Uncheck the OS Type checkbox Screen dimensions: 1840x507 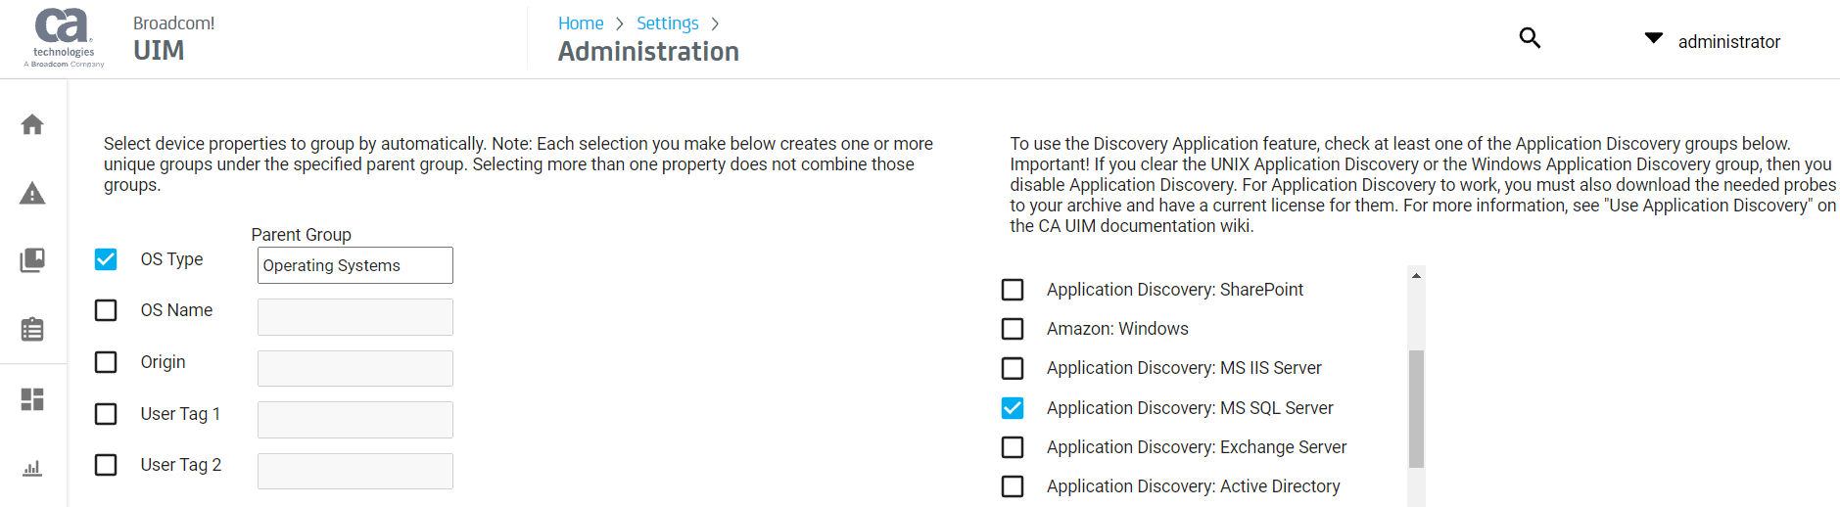(106, 259)
